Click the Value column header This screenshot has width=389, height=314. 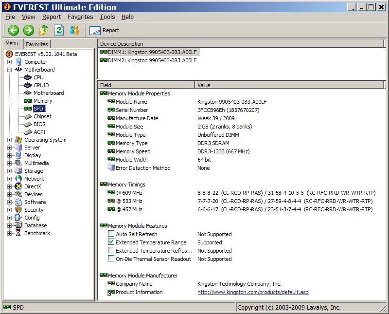[289, 85]
